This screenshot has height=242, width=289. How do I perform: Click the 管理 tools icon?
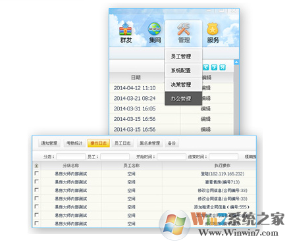pyautogui.click(x=184, y=33)
